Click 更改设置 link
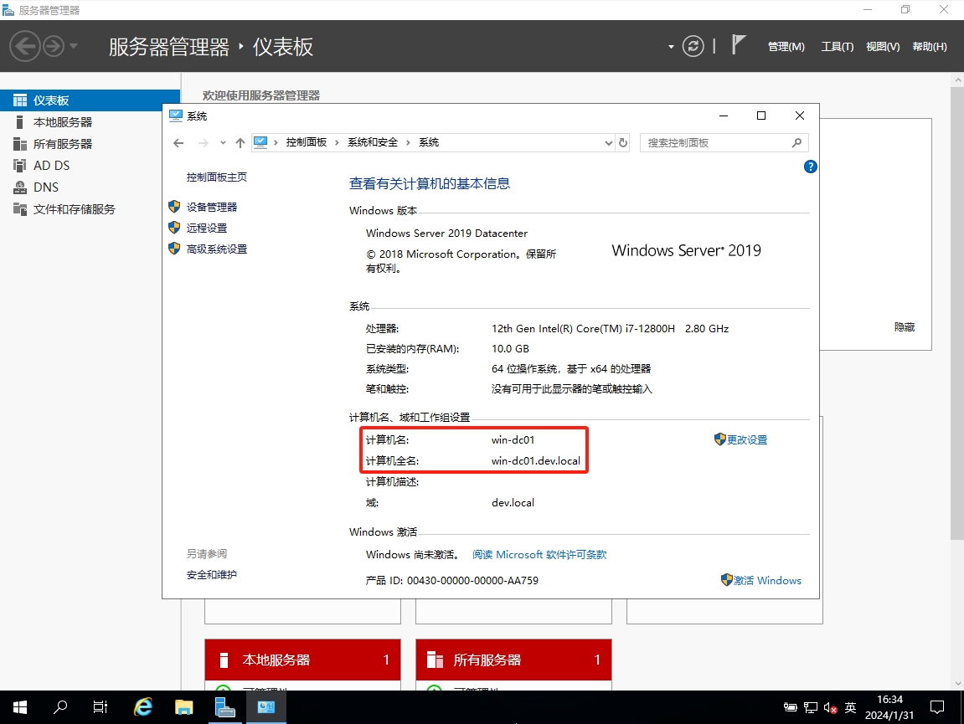 (746, 439)
